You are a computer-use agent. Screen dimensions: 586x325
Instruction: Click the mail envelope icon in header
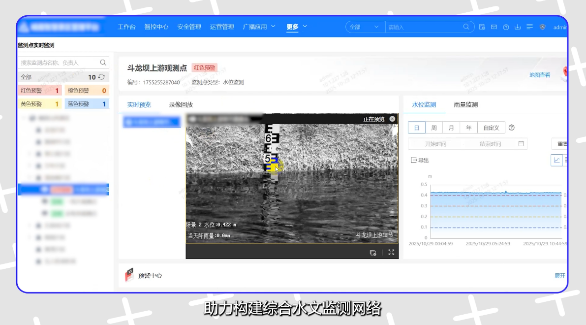pyautogui.click(x=494, y=27)
